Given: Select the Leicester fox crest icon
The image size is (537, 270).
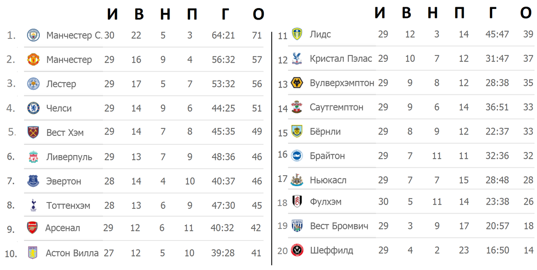Looking at the screenshot, I should pos(34,84).
